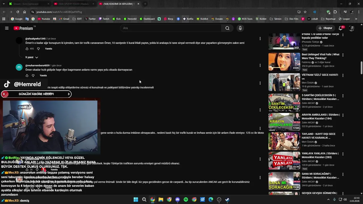The image size is (363, 204).
Task: Open the Windows Start menu
Action: [x=136, y=199]
